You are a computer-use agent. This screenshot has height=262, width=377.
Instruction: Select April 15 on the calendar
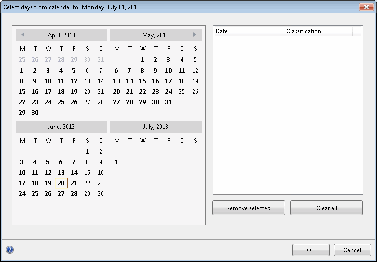(x=22, y=92)
